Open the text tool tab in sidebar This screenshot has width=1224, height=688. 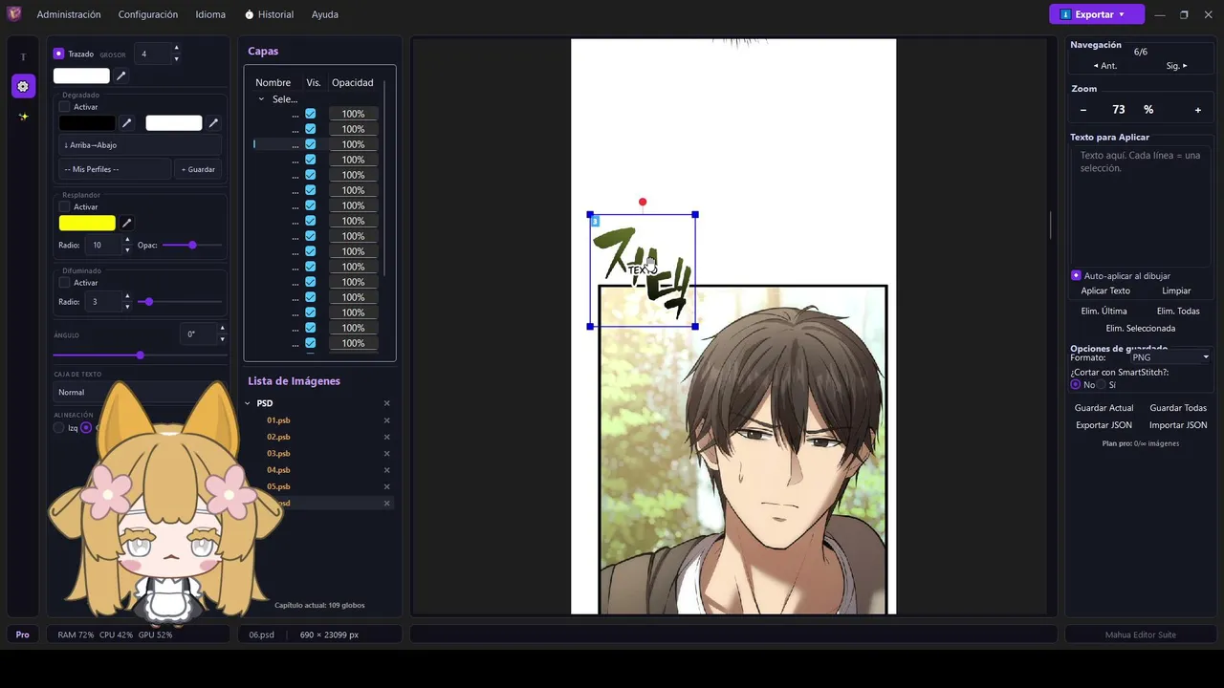point(23,57)
